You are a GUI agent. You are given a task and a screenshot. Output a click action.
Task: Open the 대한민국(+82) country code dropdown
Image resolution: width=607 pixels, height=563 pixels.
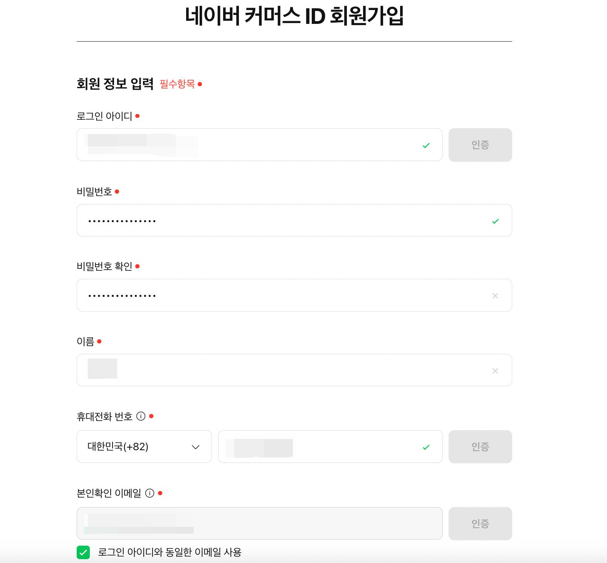[x=144, y=447]
